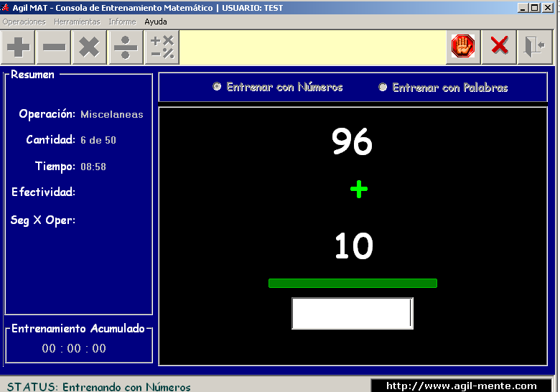The height and width of the screenshot is (392, 560).
Task: Maximize the Agil MAT window
Action: (535, 7)
